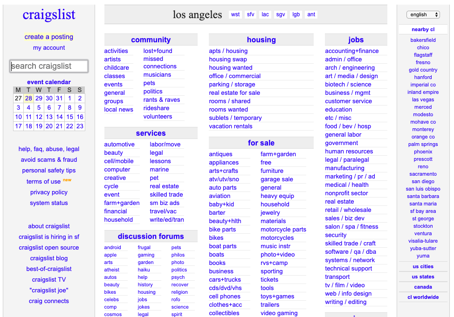Open the event calendar heading link

tap(49, 82)
